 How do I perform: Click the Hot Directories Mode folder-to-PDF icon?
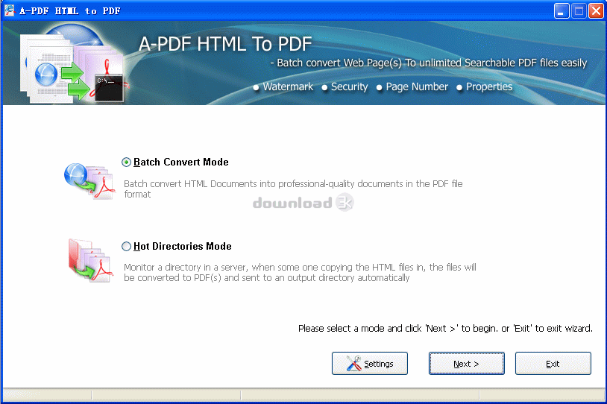click(89, 260)
